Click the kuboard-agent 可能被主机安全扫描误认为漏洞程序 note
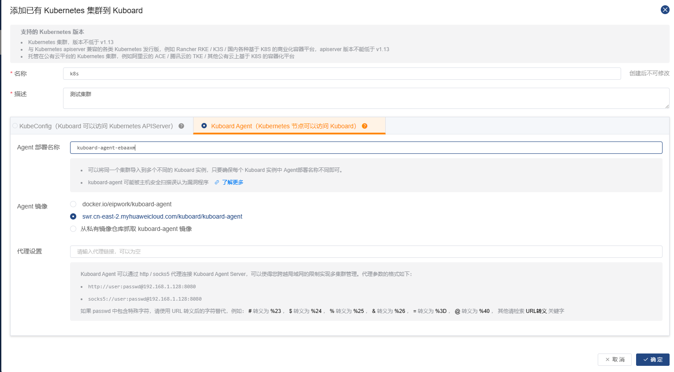The image size is (674, 372). (x=148, y=182)
